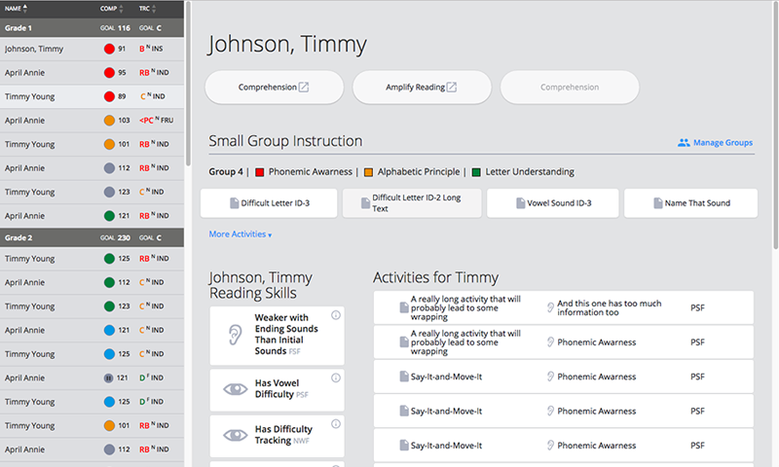Viewport: 779px width, 467px height.
Task: Click the main panel vertical scrollbar
Action: pyautogui.click(x=775, y=125)
